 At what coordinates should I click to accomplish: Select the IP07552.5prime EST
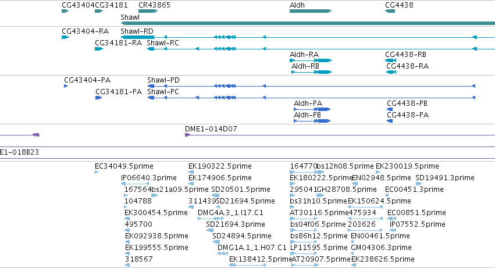tap(393, 230)
